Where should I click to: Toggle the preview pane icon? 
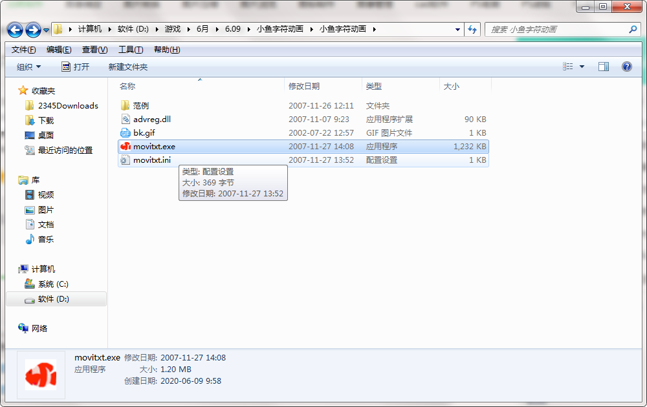[x=603, y=67]
